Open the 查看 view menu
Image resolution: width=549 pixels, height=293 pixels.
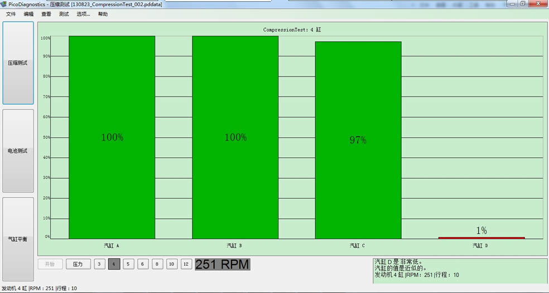pos(46,14)
